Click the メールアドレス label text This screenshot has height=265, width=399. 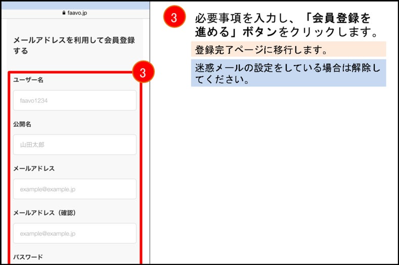point(34,169)
